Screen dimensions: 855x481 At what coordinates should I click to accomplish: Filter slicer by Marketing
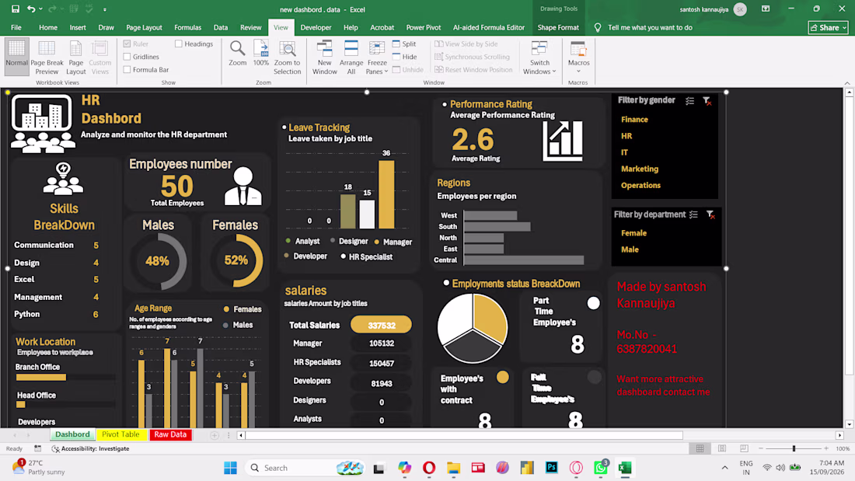tap(640, 169)
